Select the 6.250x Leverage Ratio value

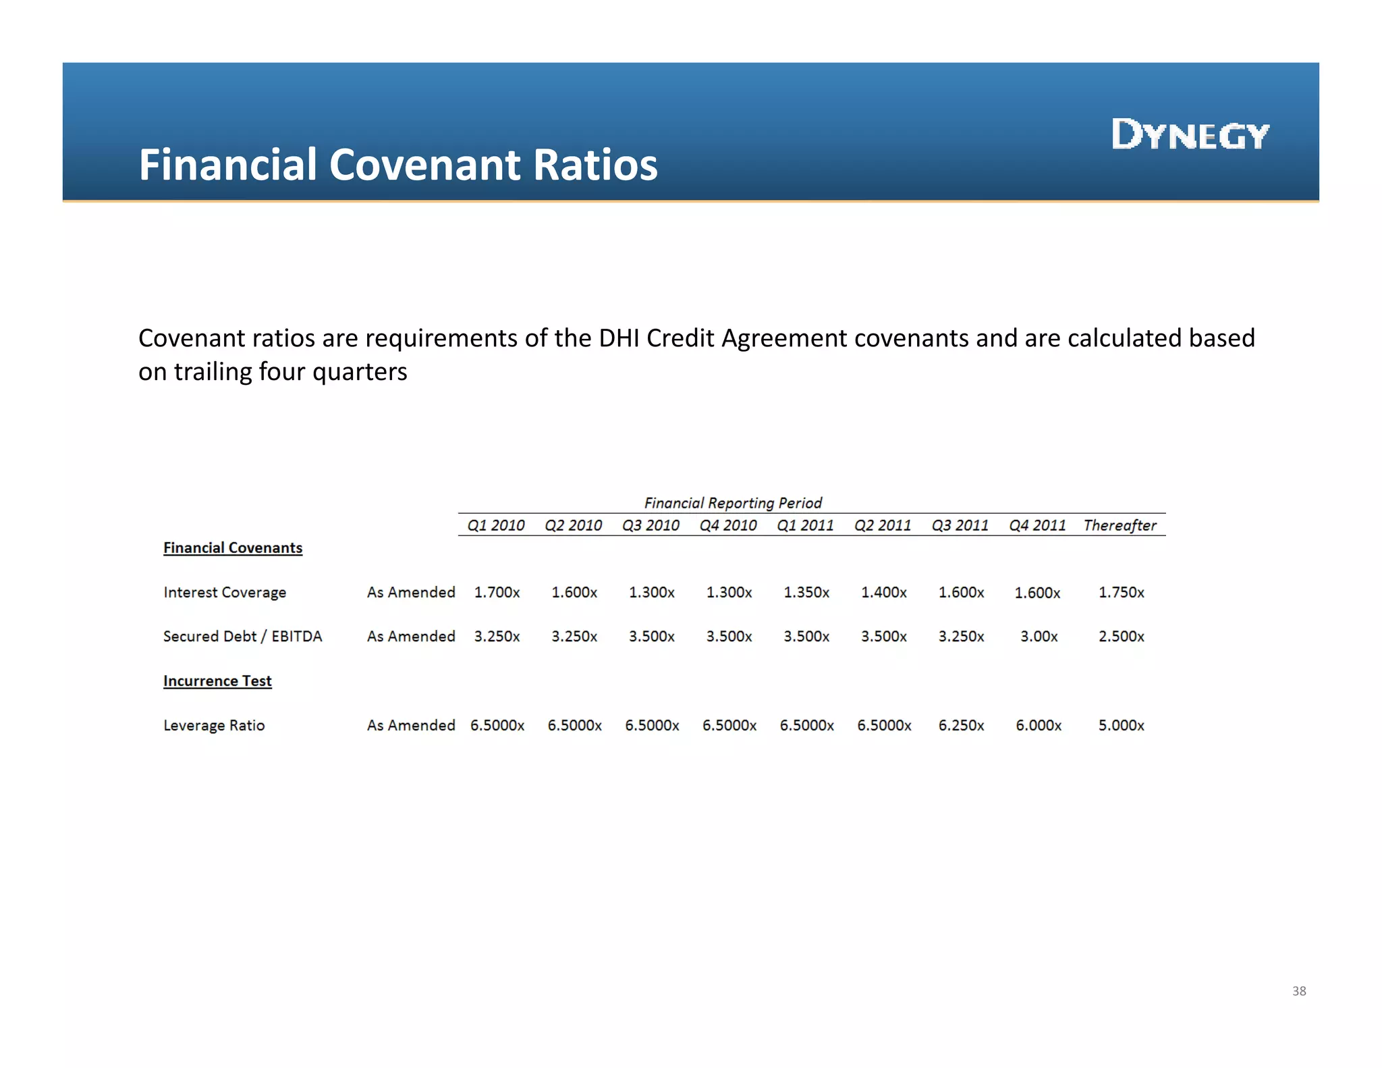coord(962,725)
